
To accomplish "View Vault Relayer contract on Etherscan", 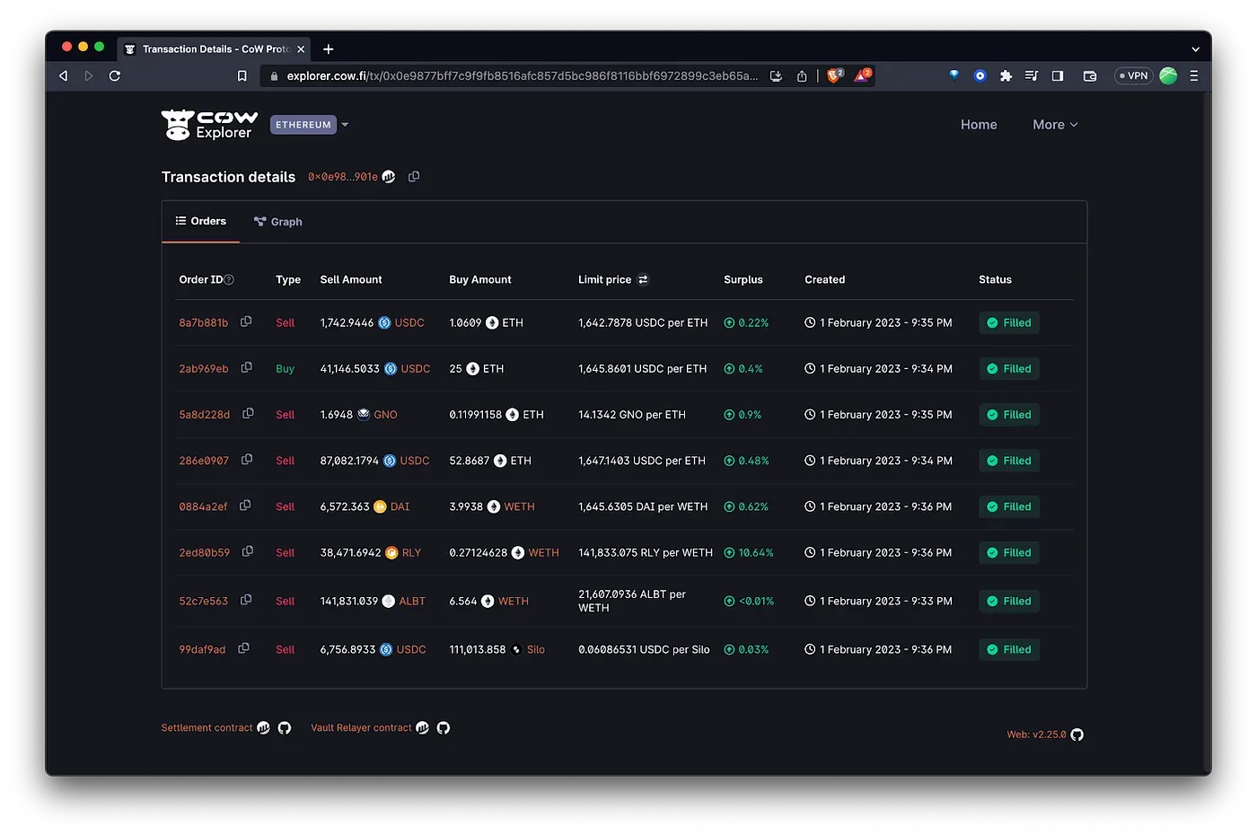I will (422, 727).
